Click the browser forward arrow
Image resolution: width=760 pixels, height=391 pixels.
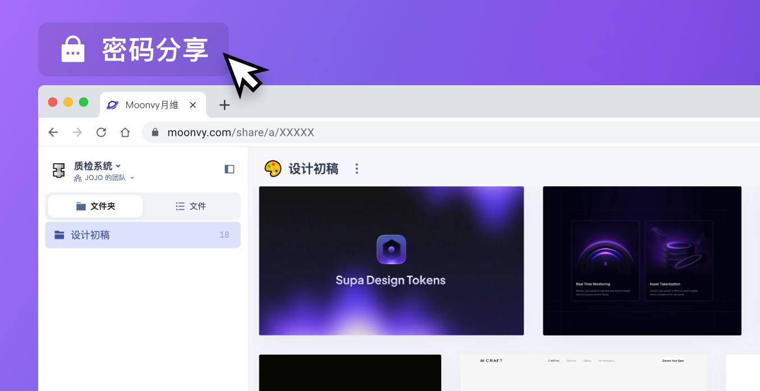(x=77, y=132)
